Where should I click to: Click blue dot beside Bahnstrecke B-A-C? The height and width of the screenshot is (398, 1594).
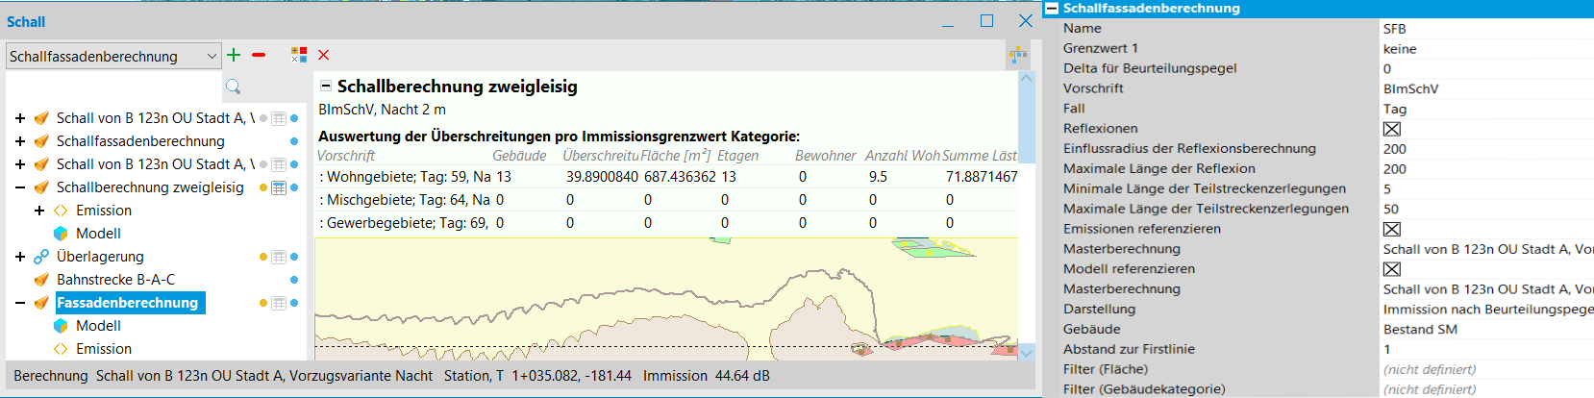tap(294, 280)
